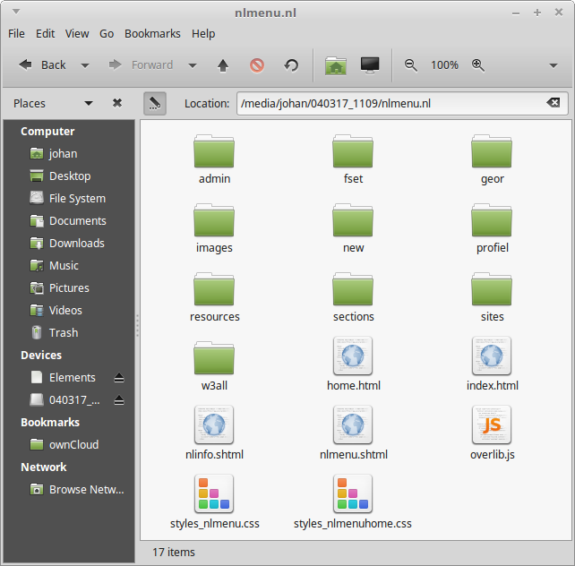Viewport: 575px width, 566px height.
Task: Select the overlib.js file
Action: (x=492, y=433)
